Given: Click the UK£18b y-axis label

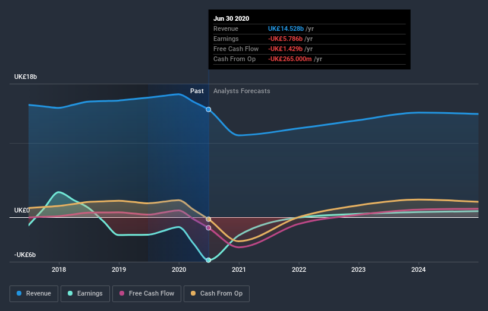Looking at the screenshot, I should [26, 77].
